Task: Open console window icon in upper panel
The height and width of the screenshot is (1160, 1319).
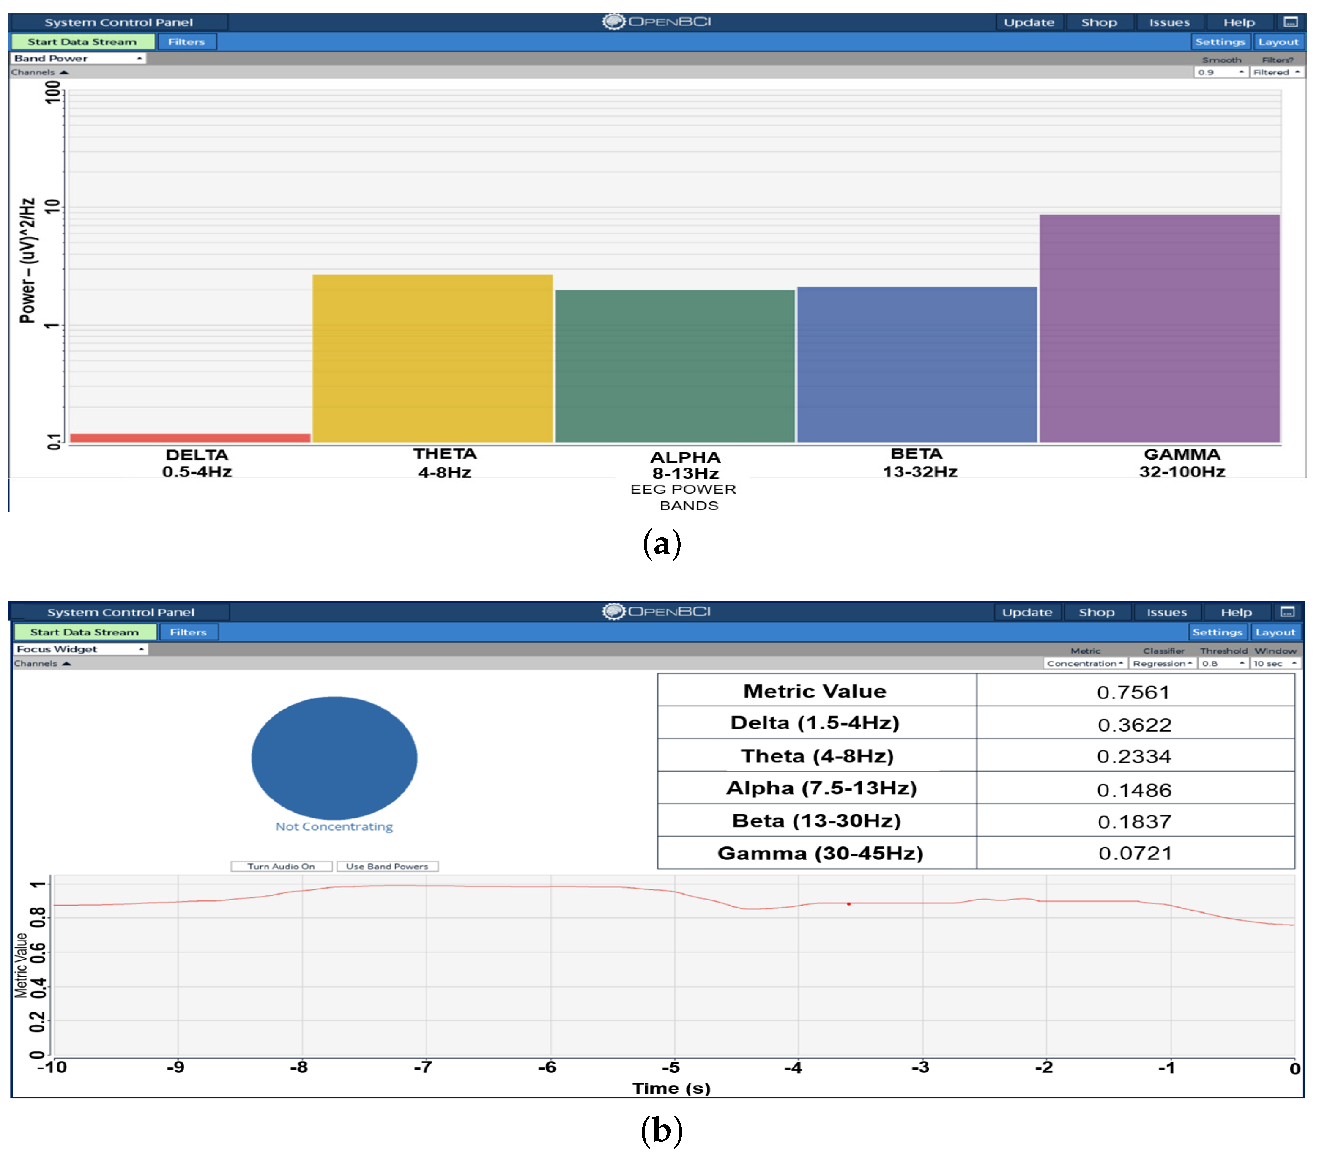Action: point(1290,22)
